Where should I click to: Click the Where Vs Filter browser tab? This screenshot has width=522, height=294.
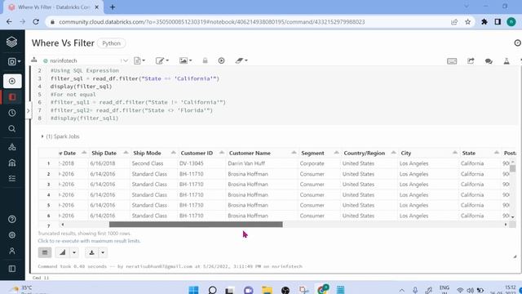(53, 7)
